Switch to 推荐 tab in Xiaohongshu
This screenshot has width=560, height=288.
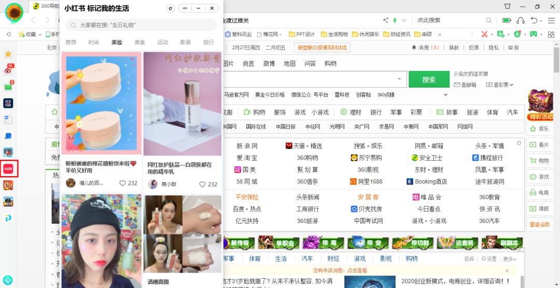71,42
